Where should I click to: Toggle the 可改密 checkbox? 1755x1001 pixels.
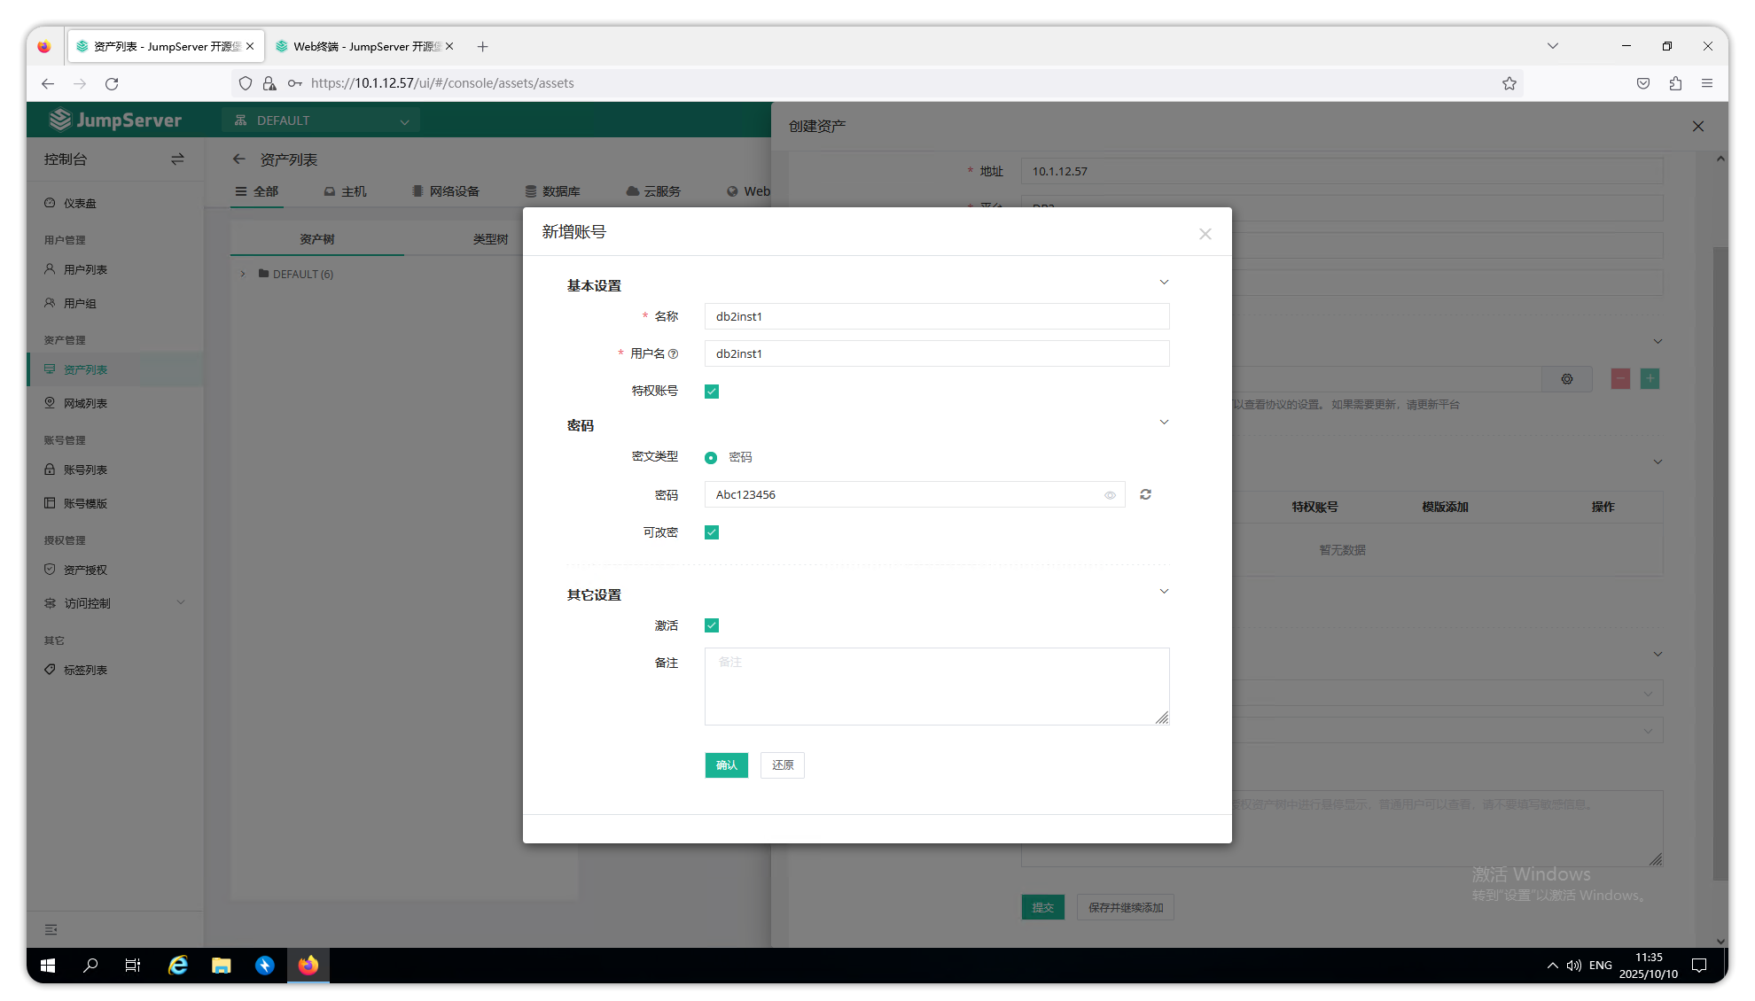pyautogui.click(x=712, y=532)
